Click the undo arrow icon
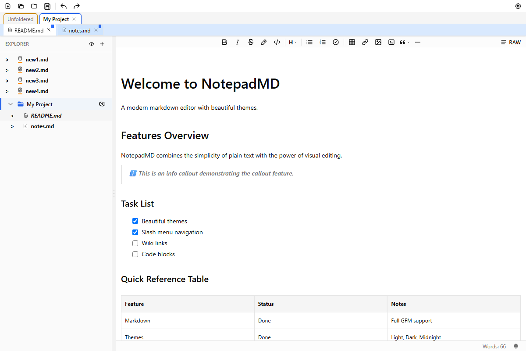This screenshot has width=526, height=351. click(x=63, y=6)
